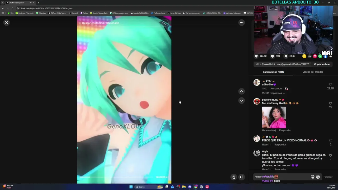The image size is (338, 190).
Task: Go to previous video with up arrow
Action: pos(241,91)
